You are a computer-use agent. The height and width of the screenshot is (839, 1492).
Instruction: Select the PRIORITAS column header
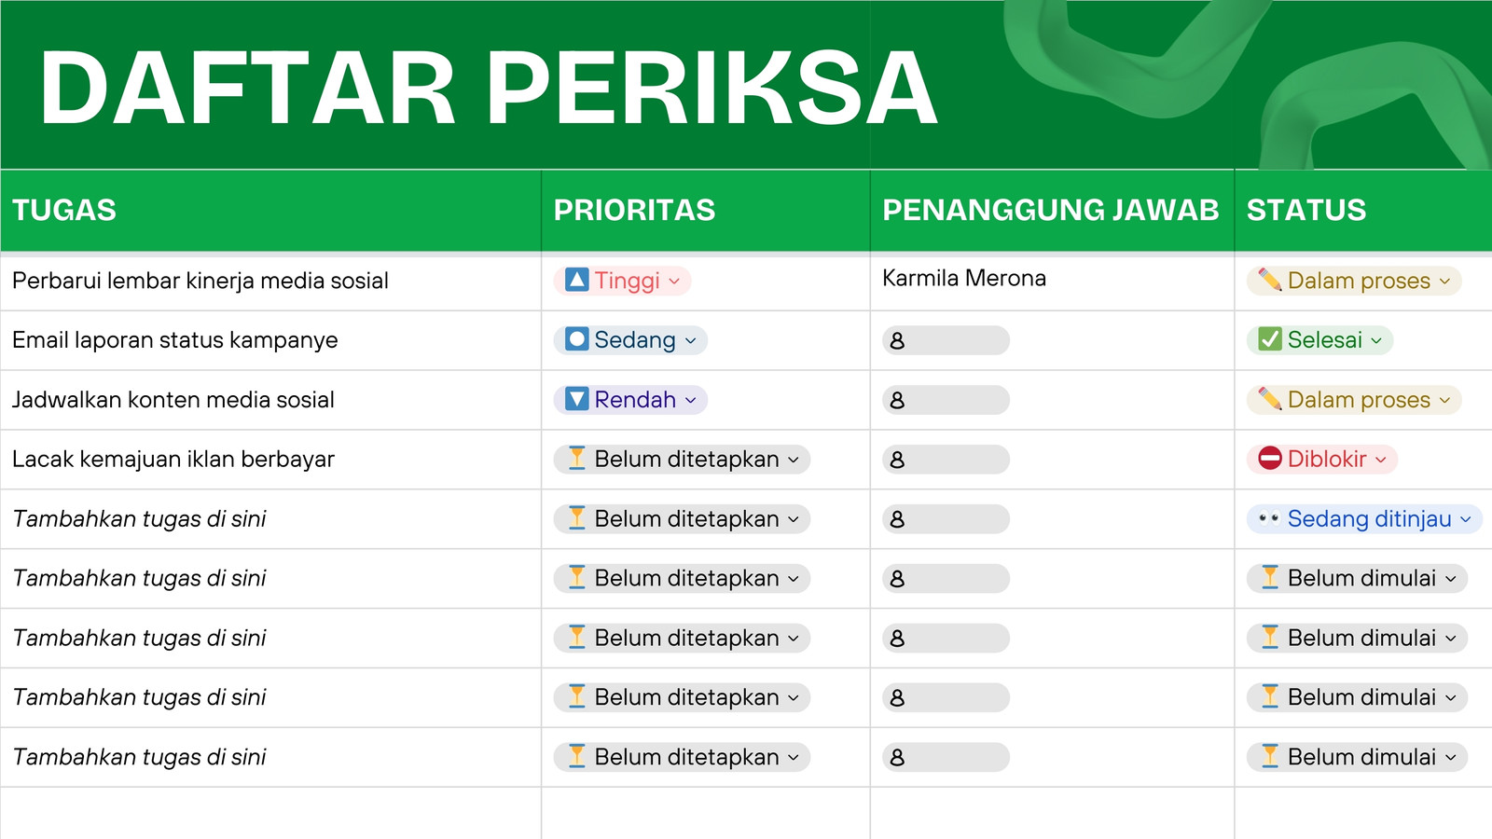coord(634,210)
